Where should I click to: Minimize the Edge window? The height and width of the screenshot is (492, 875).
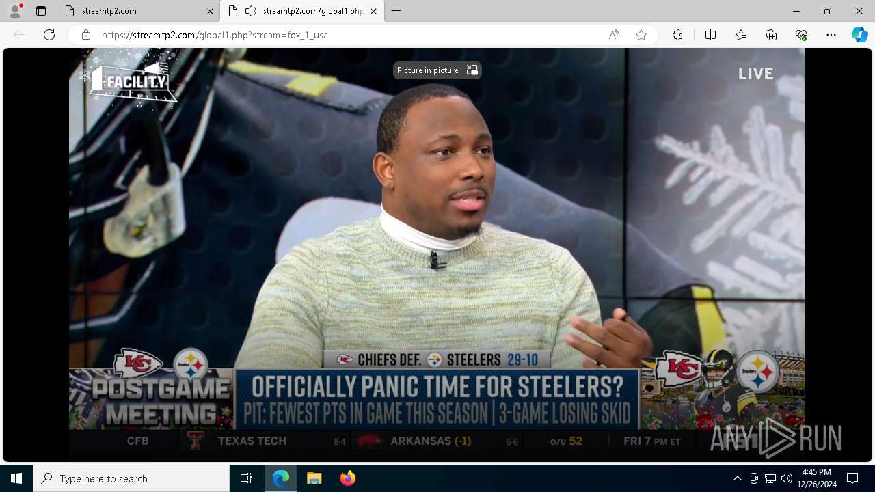[796, 11]
